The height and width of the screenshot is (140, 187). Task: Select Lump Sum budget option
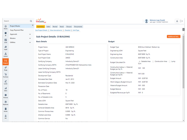coord(169,62)
